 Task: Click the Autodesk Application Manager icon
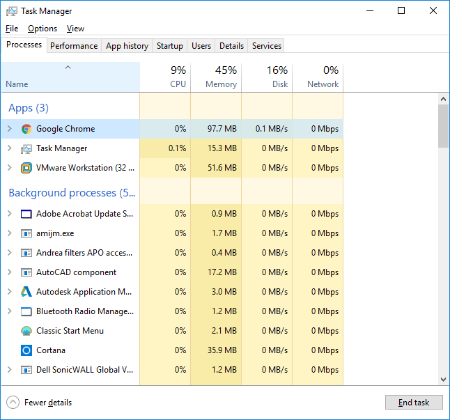click(26, 292)
